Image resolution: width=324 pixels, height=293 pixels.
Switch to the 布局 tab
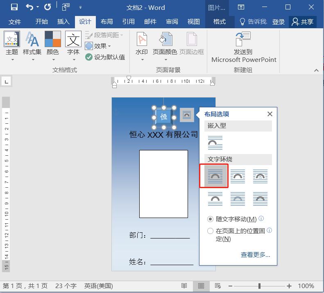tap(106, 21)
